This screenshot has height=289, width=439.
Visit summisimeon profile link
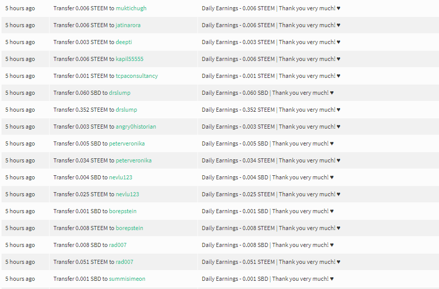[127, 279]
